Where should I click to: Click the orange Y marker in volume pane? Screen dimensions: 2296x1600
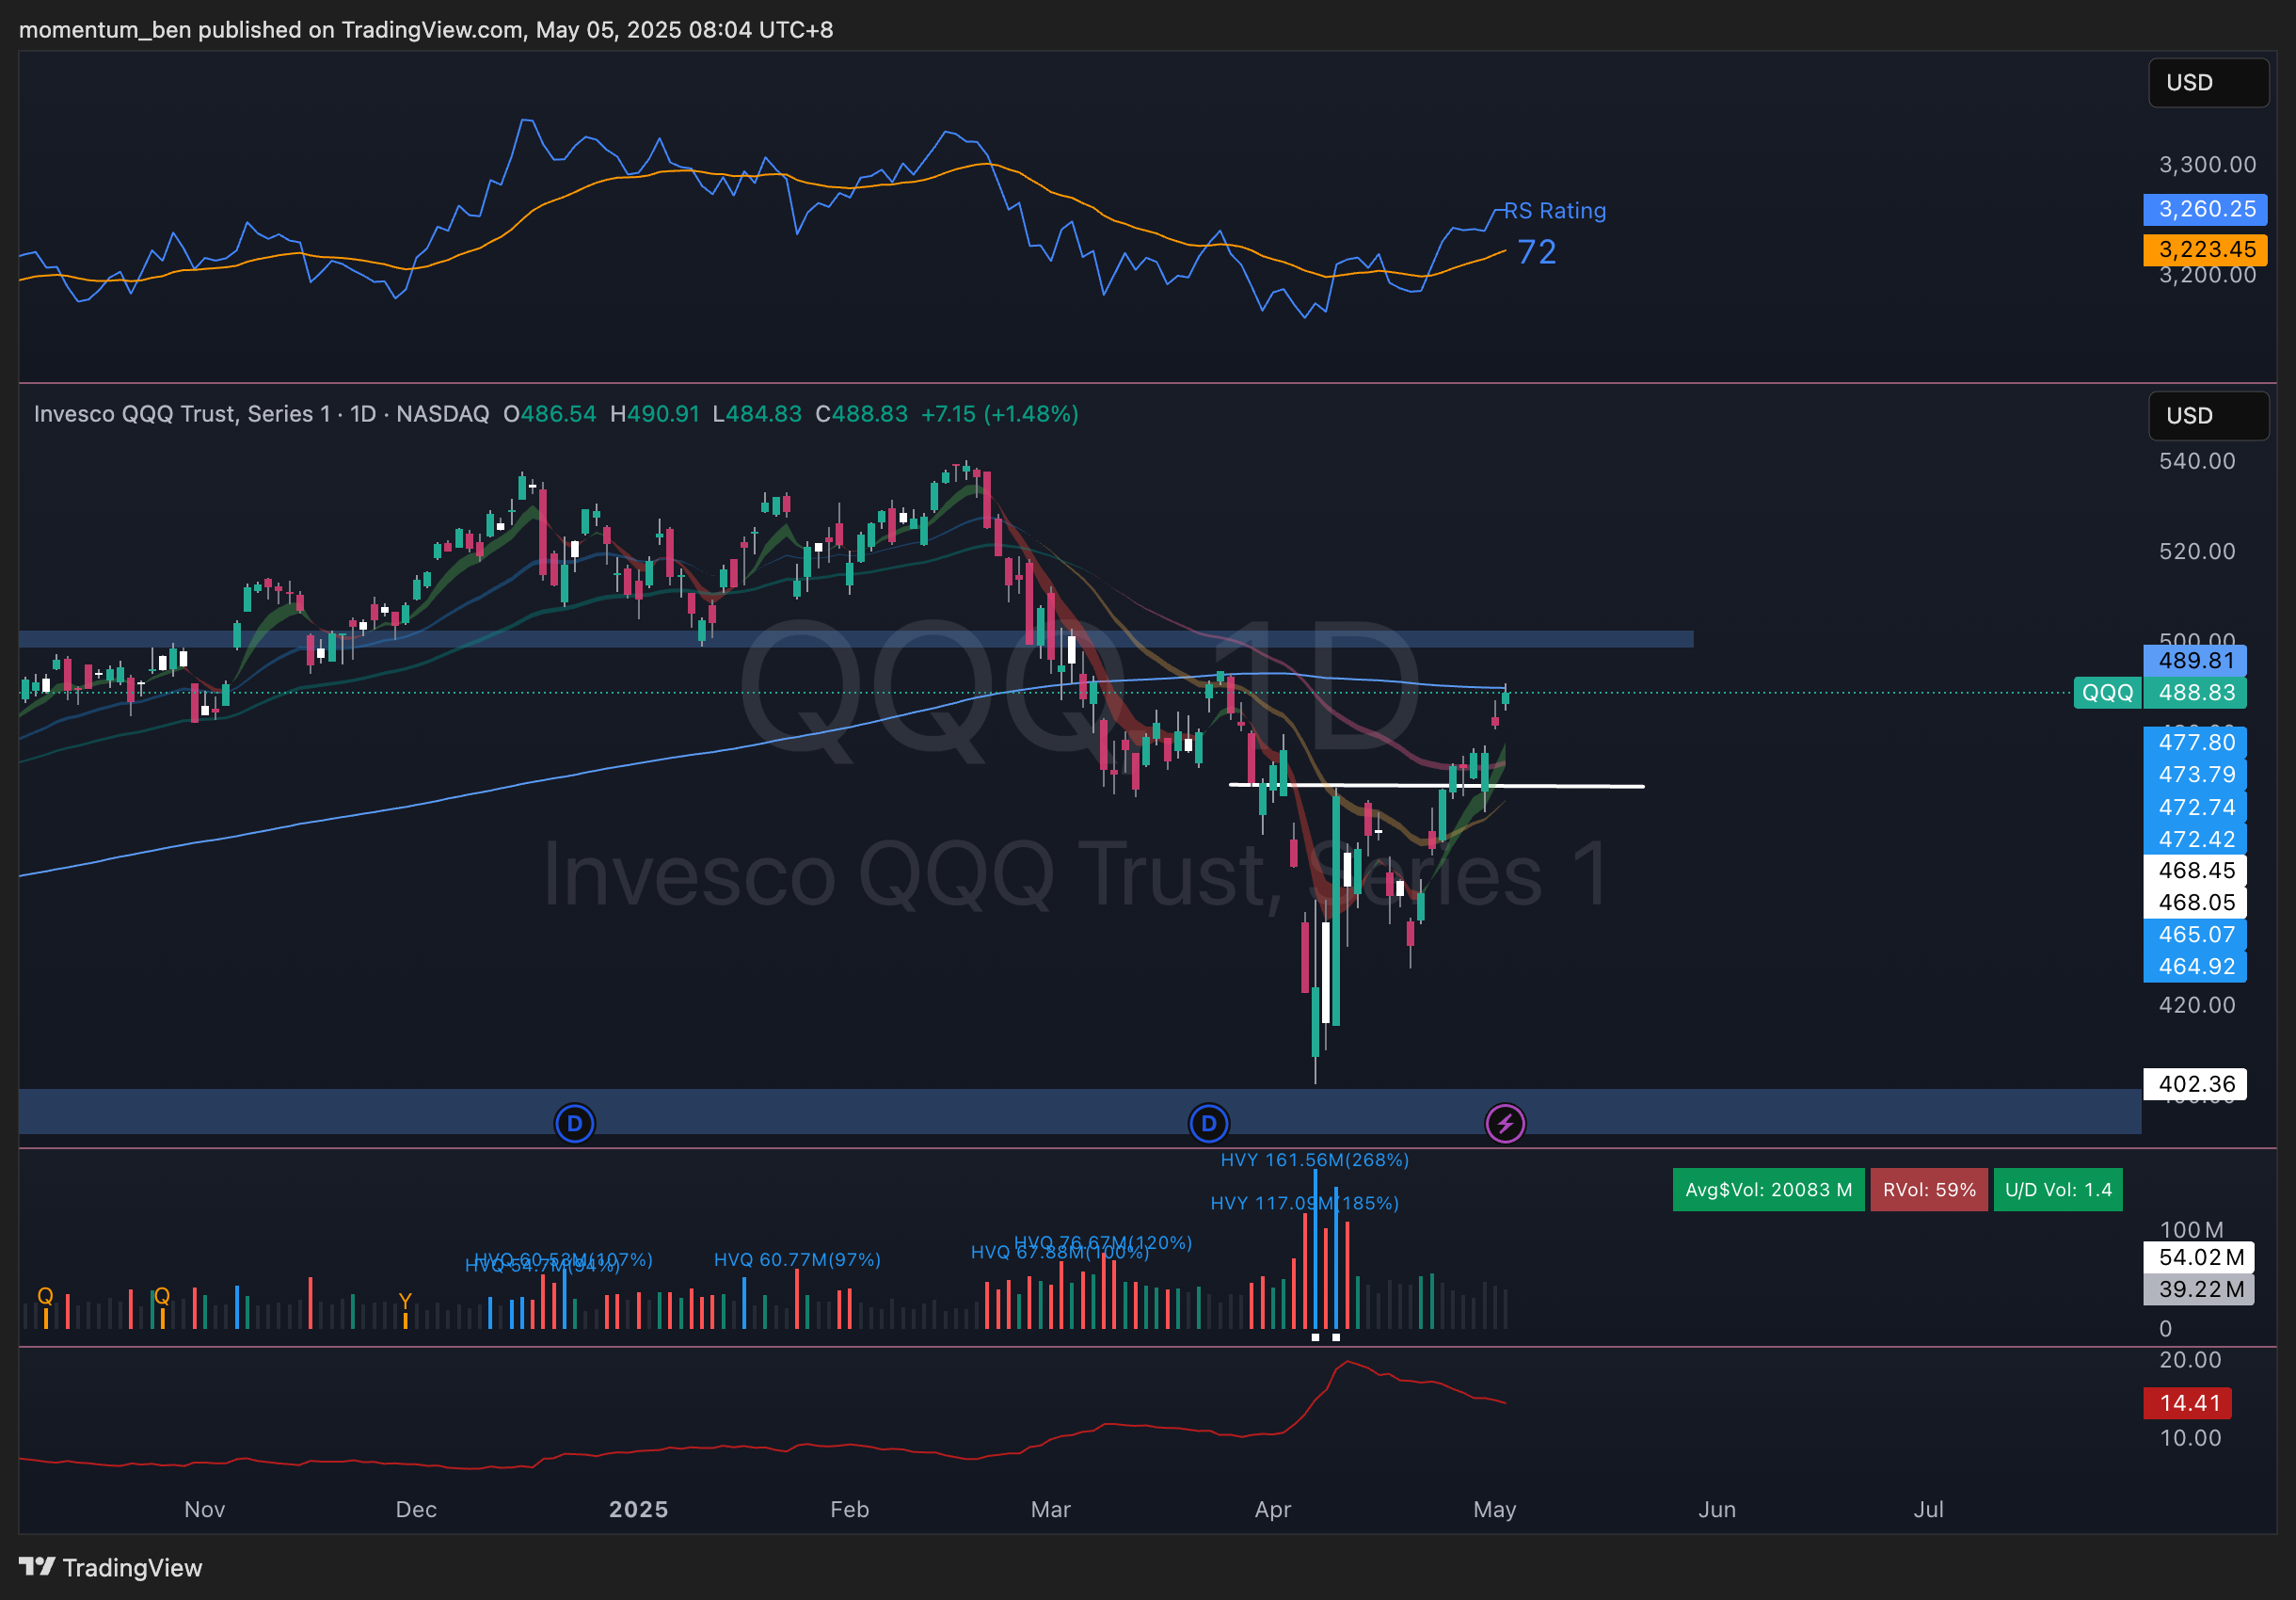[x=405, y=1300]
